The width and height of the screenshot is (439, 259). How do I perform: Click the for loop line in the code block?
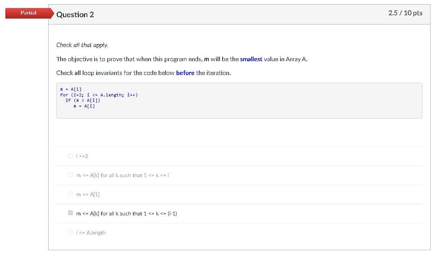pos(99,95)
